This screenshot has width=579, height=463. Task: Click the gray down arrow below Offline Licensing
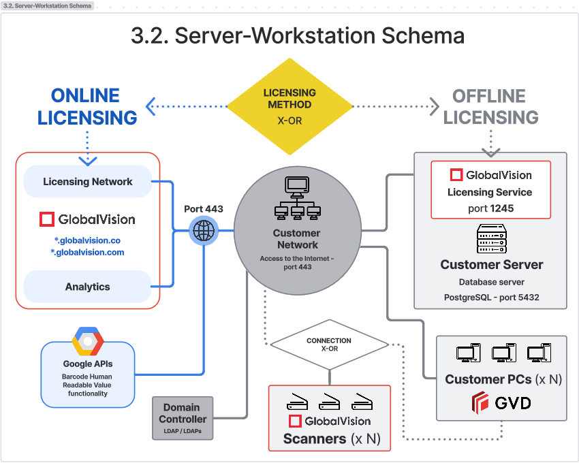click(490, 151)
